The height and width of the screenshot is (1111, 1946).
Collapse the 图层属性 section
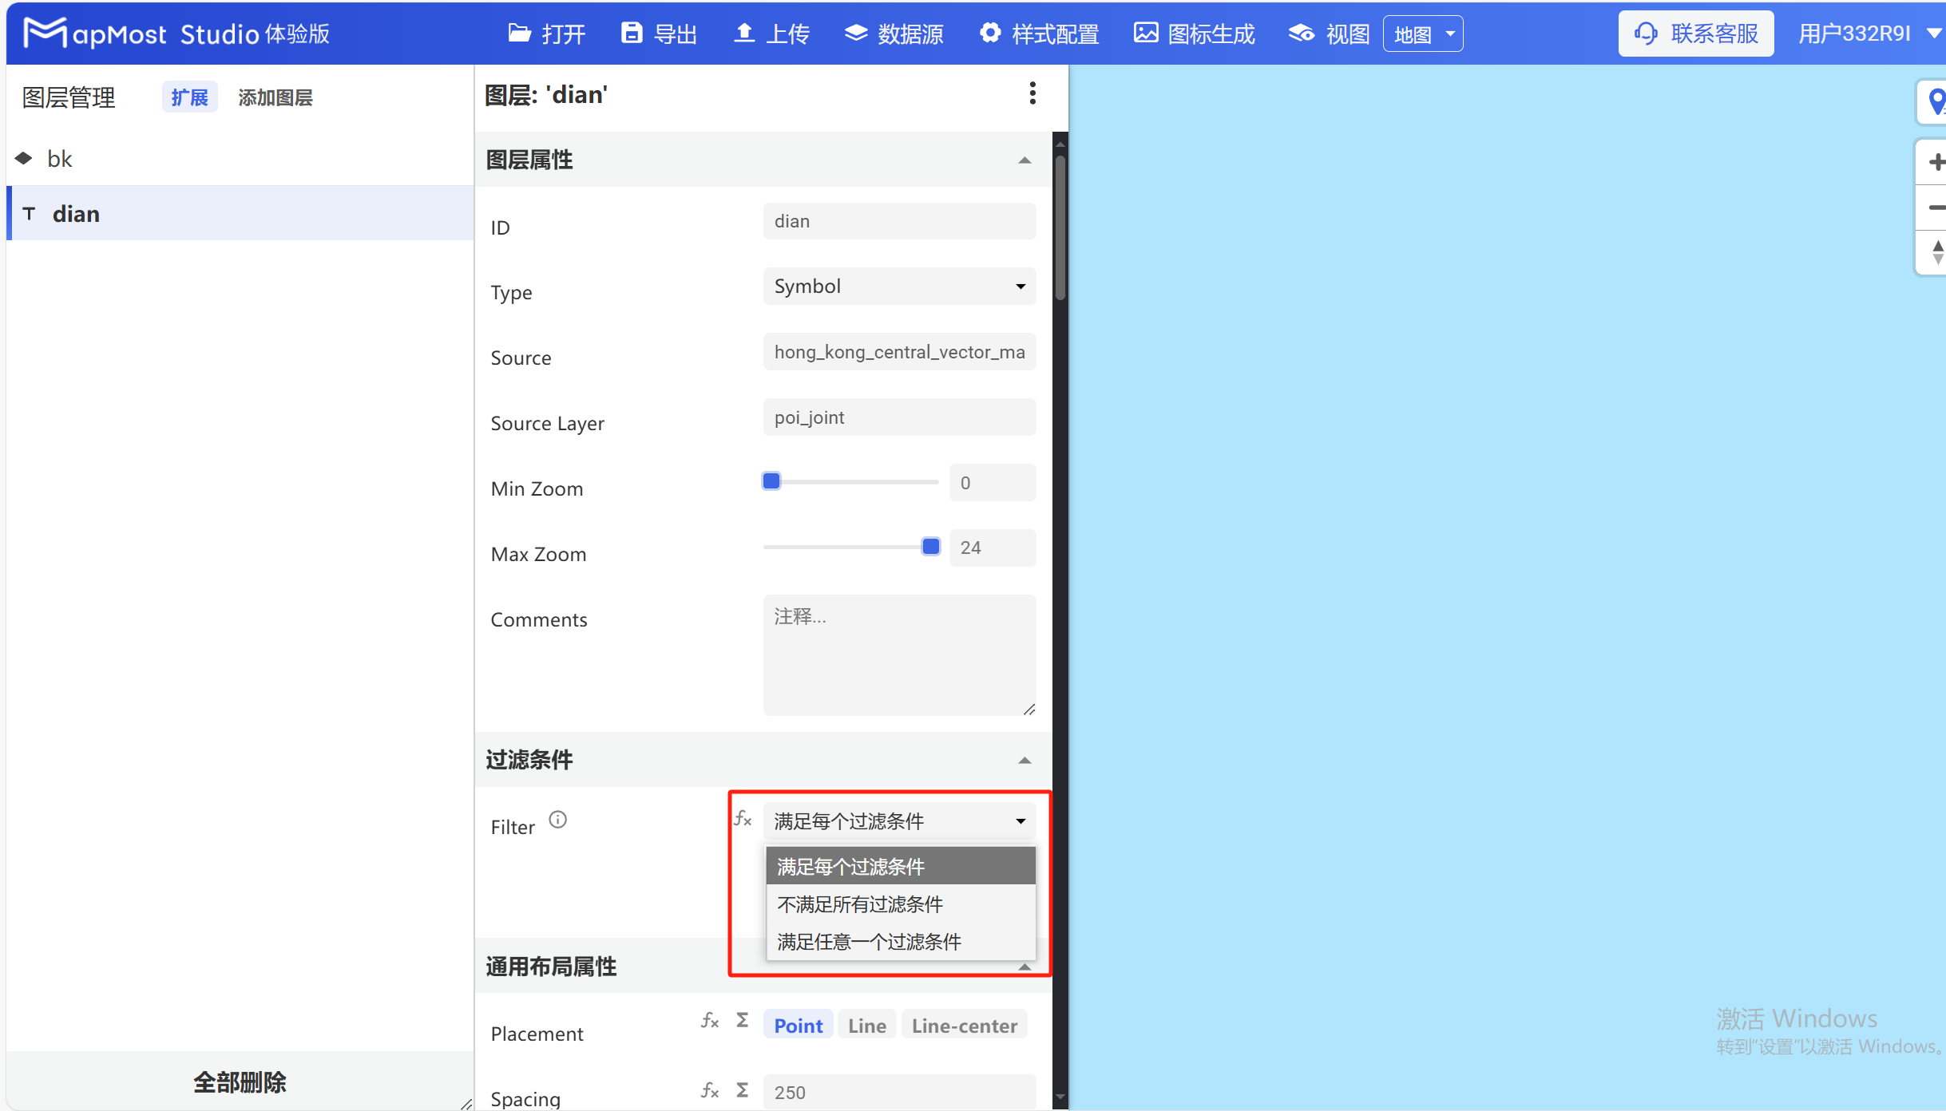coord(1024,160)
